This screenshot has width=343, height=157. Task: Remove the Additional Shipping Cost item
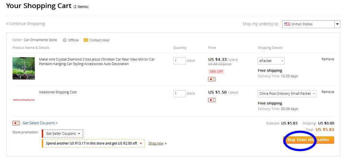pos(328,92)
